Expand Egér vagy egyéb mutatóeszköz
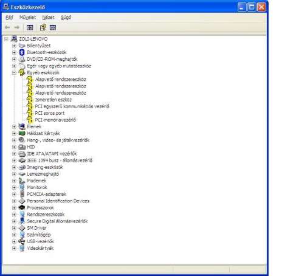 click(x=14, y=66)
